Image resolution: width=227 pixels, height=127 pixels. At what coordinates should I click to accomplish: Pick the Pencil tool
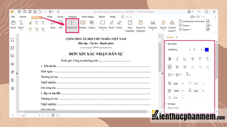point(111,25)
